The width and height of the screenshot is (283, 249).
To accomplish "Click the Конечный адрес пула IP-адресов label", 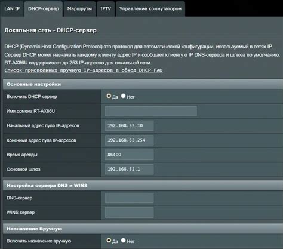I will pos(41,140).
